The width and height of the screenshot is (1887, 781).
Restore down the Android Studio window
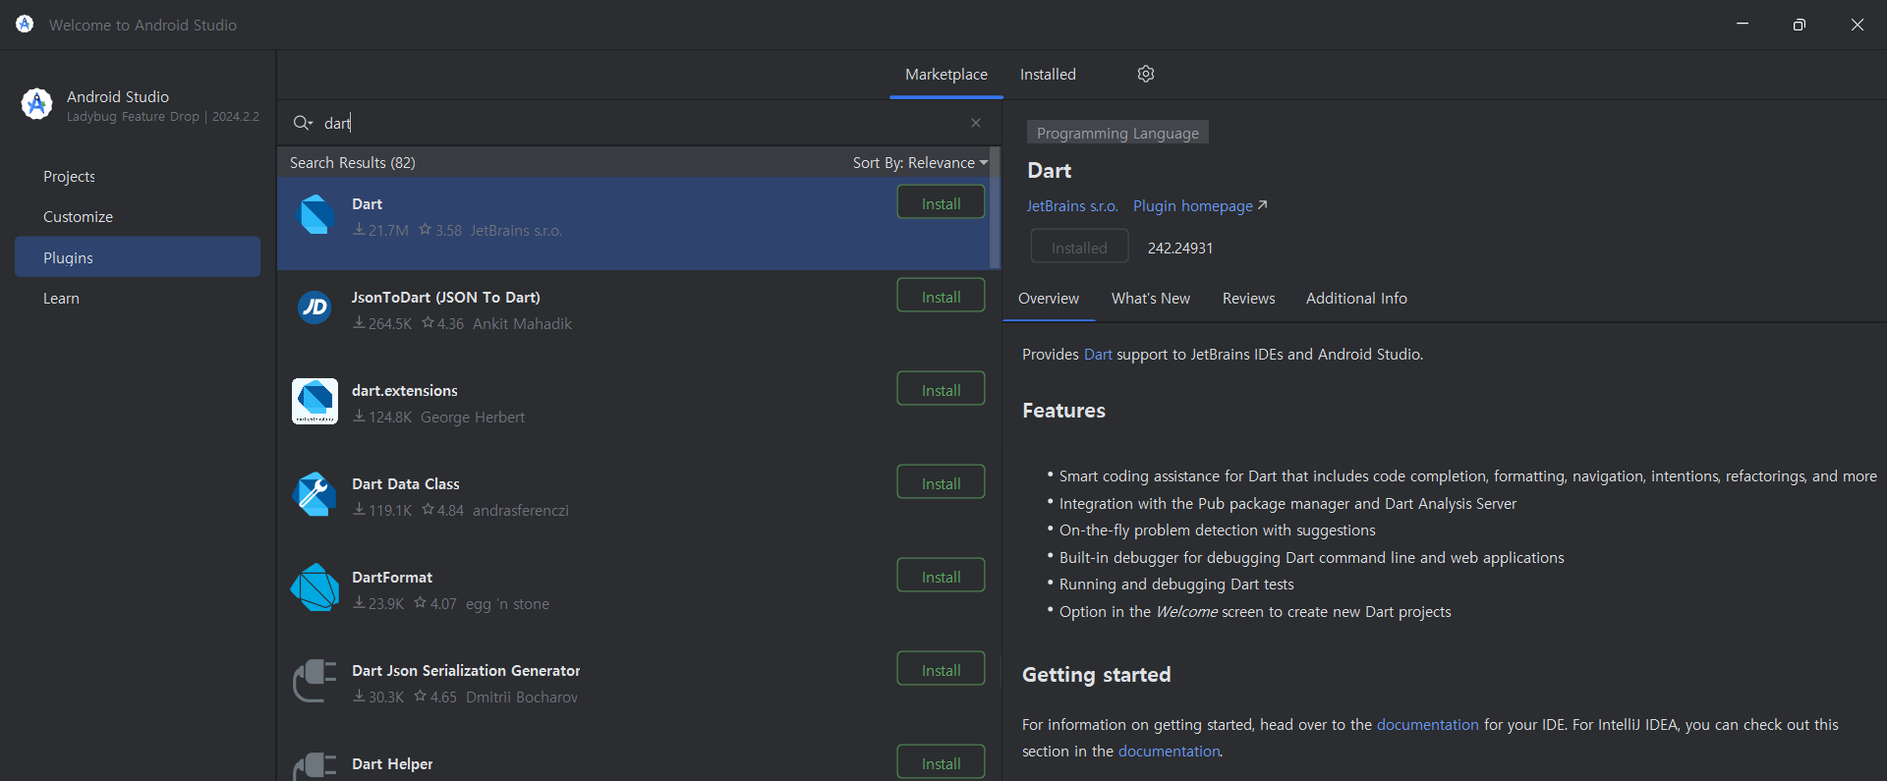1800,25
